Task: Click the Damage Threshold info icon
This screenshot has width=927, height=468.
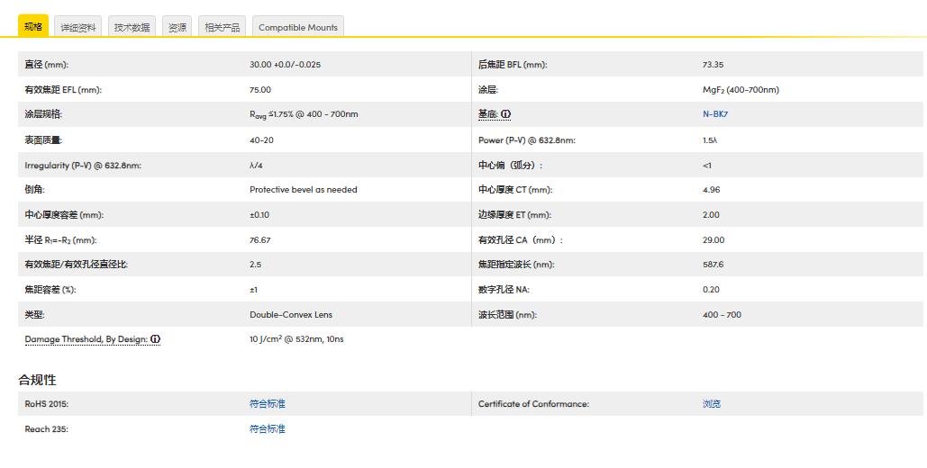Action: pos(155,339)
